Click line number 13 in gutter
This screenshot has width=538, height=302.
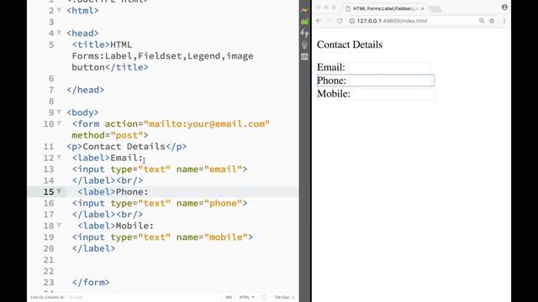pyautogui.click(x=49, y=169)
